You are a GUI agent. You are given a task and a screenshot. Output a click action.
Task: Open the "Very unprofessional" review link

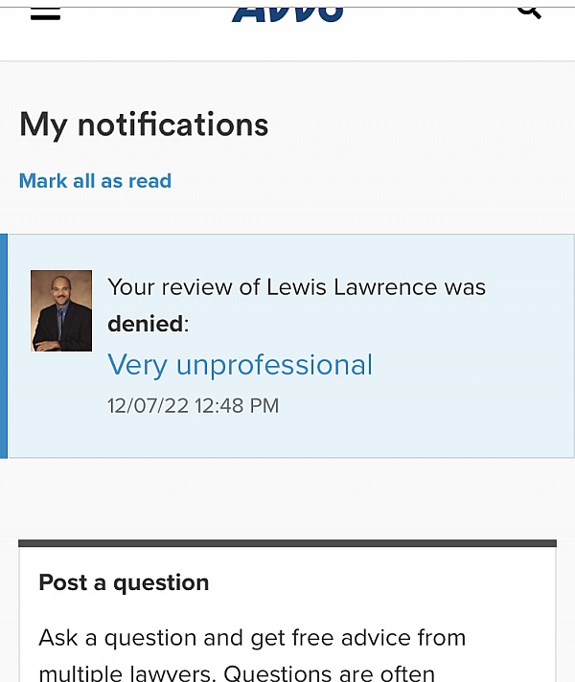pyautogui.click(x=240, y=365)
